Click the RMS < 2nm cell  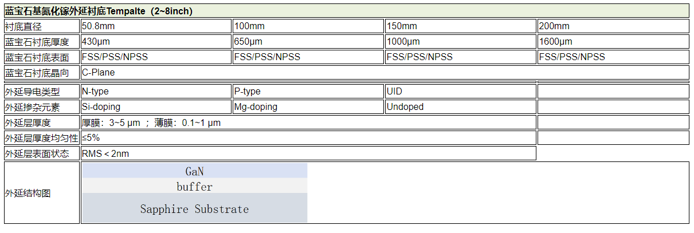pos(308,153)
